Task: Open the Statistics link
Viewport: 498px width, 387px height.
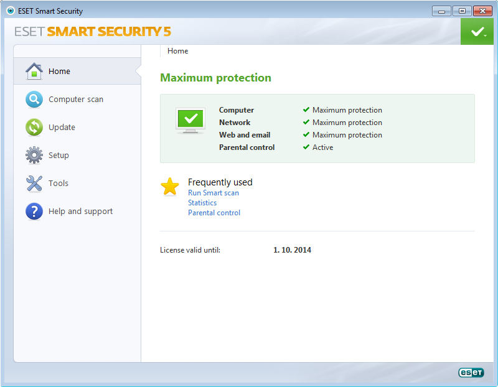Action: (202, 203)
